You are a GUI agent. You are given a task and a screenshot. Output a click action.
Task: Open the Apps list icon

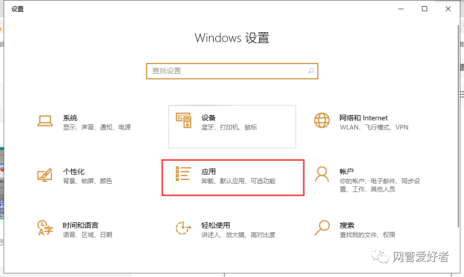[184, 174]
